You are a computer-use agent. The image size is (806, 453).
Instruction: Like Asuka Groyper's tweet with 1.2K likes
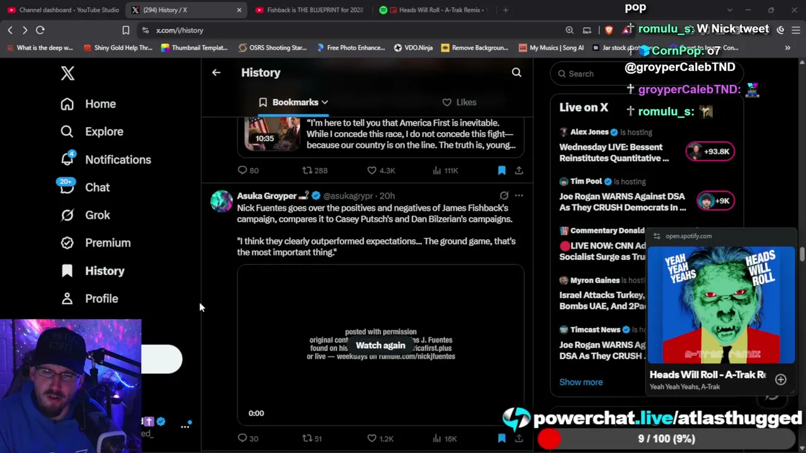click(380, 438)
